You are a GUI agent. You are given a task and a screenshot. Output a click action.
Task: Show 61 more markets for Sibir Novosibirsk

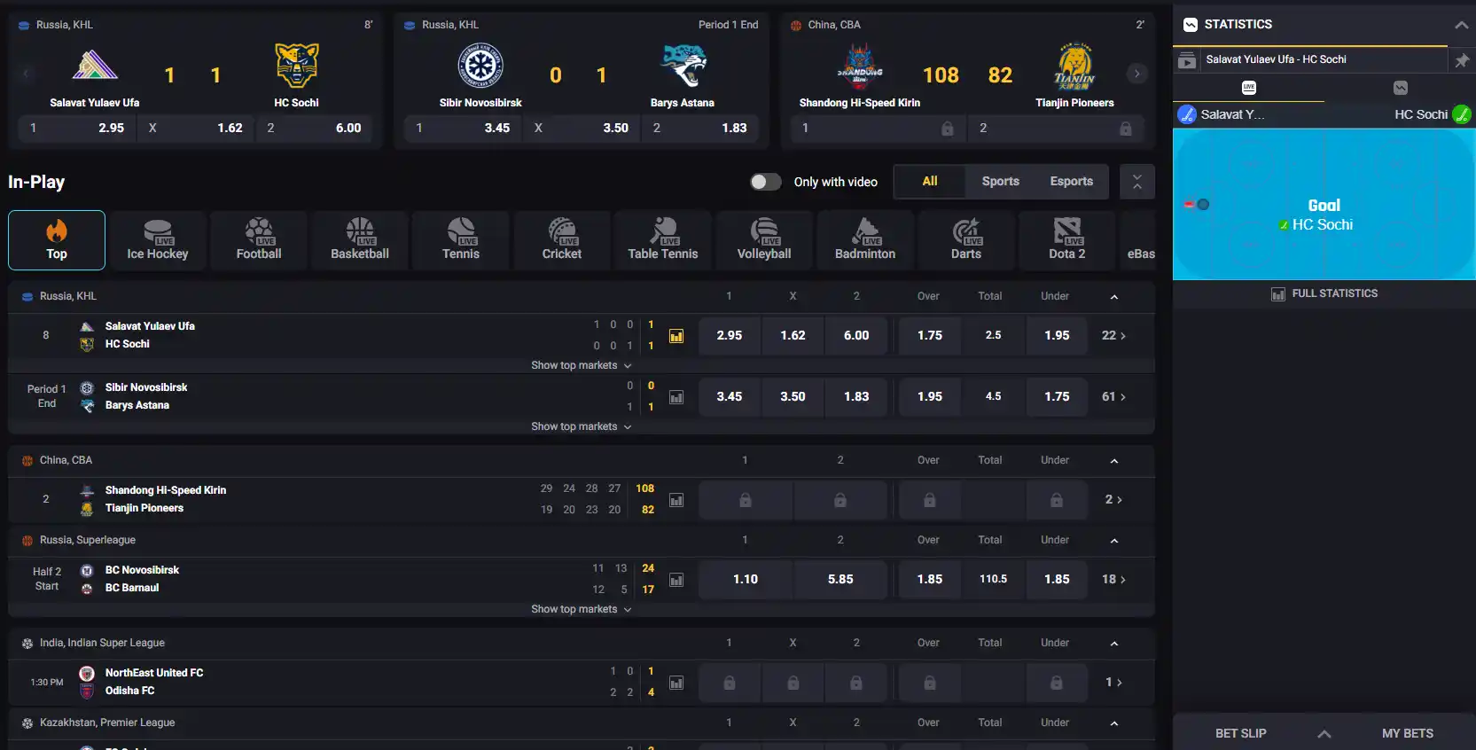click(x=1113, y=397)
